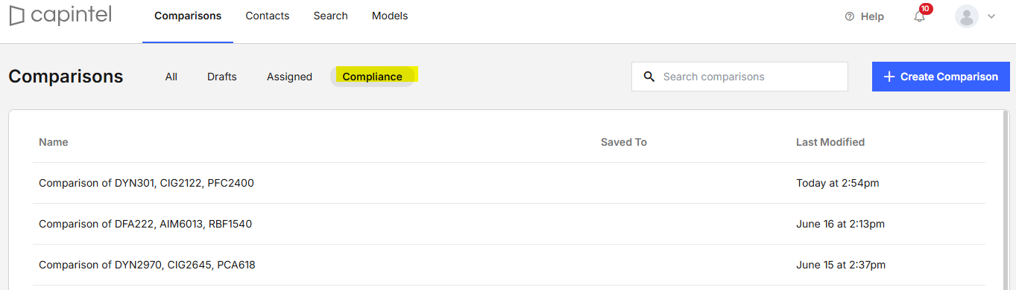Switch to the Models tab
The height and width of the screenshot is (290, 1016).
point(390,16)
